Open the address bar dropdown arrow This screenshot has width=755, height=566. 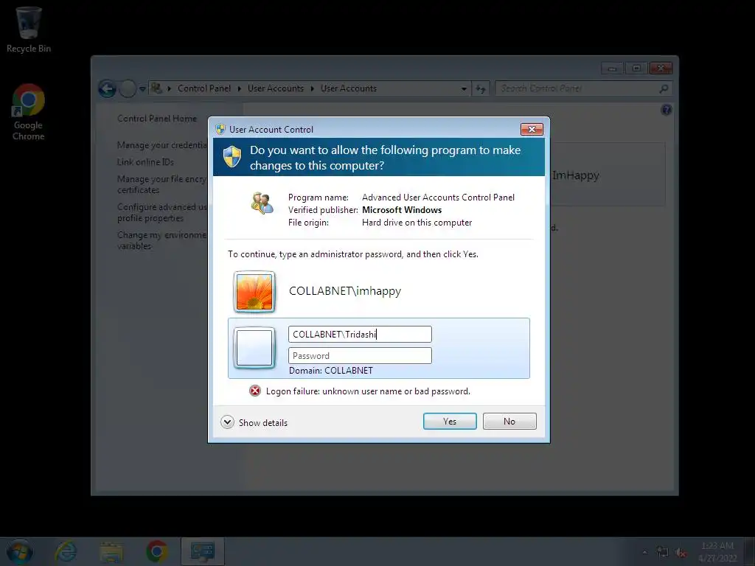point(464,89)
